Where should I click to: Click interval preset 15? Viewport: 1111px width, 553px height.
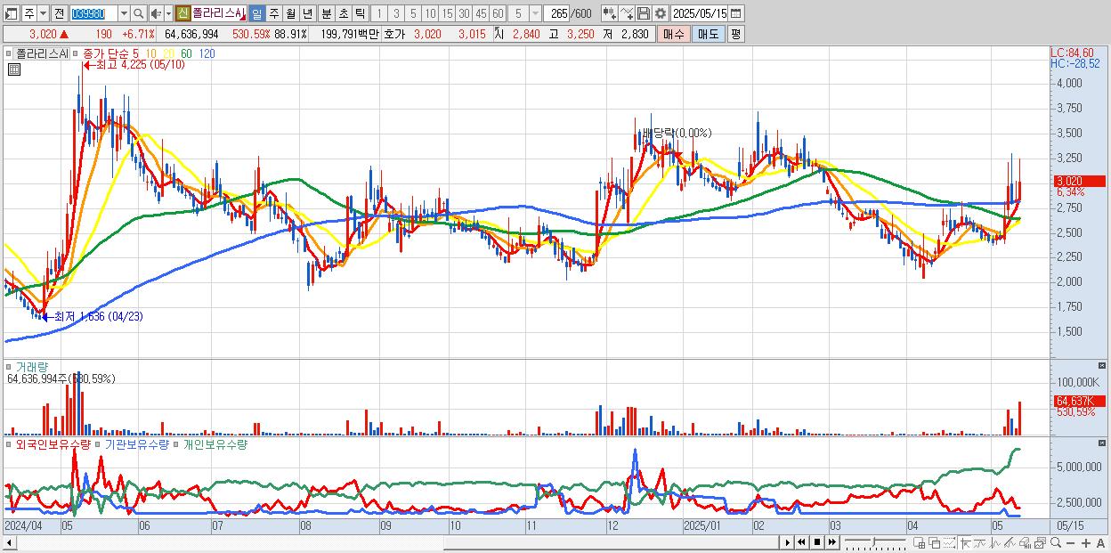pyautogui.click(x=447, y=13)
